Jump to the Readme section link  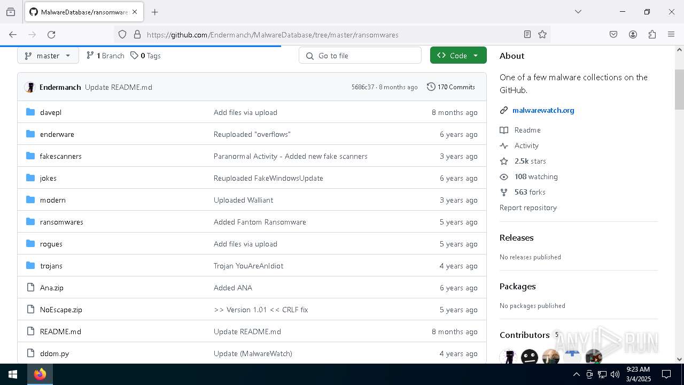point(520,130)
